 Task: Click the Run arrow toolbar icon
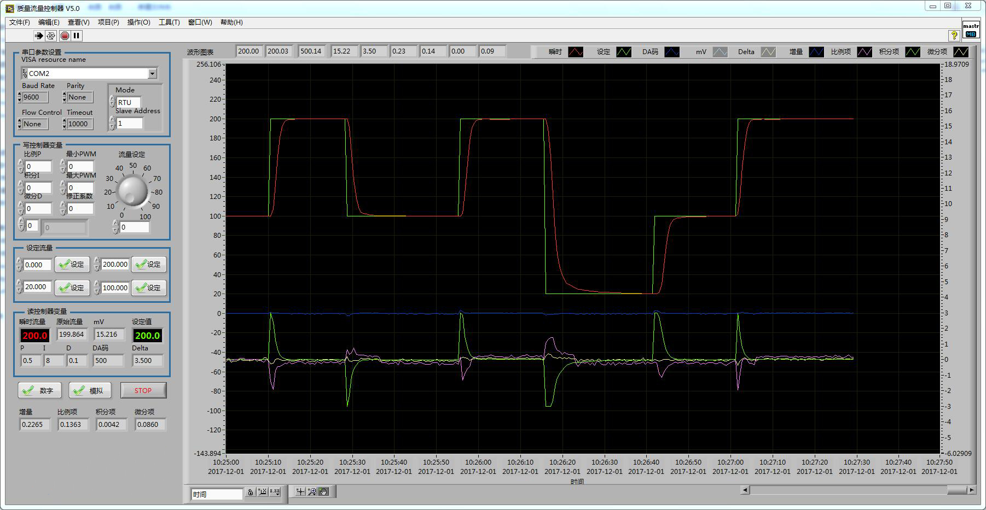click(x=38, y=36)
